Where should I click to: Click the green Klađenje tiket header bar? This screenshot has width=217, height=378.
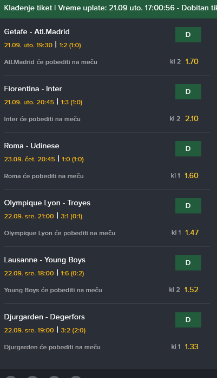108,9
